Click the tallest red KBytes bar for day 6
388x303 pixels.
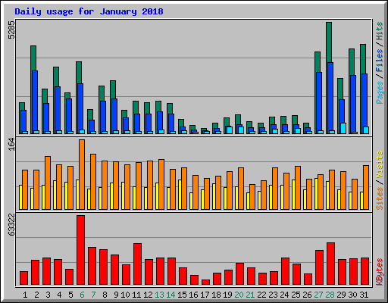click(81, 250)
